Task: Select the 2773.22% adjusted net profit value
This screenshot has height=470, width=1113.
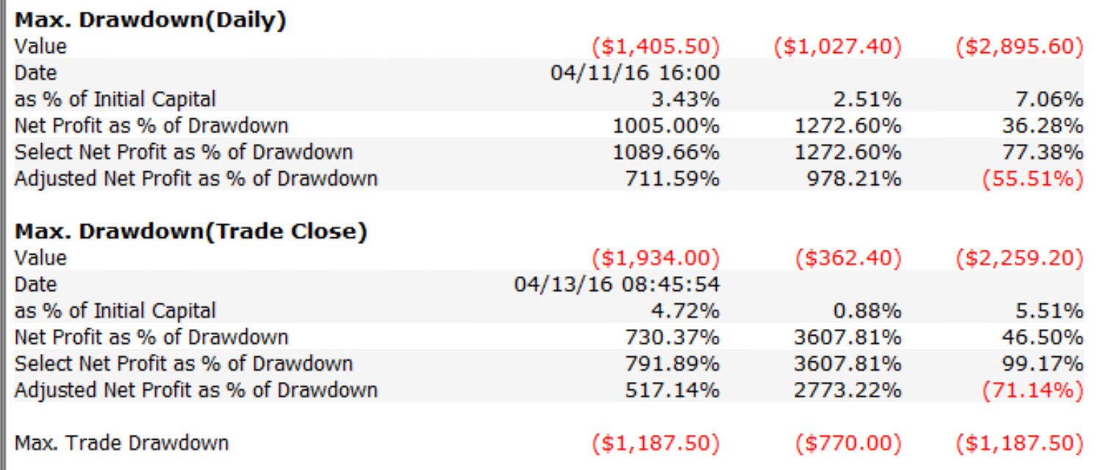Action: pos(848,390)
